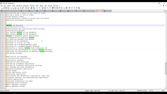Click 'Replication and Upgrades' heading line

(x=17, y=57)
